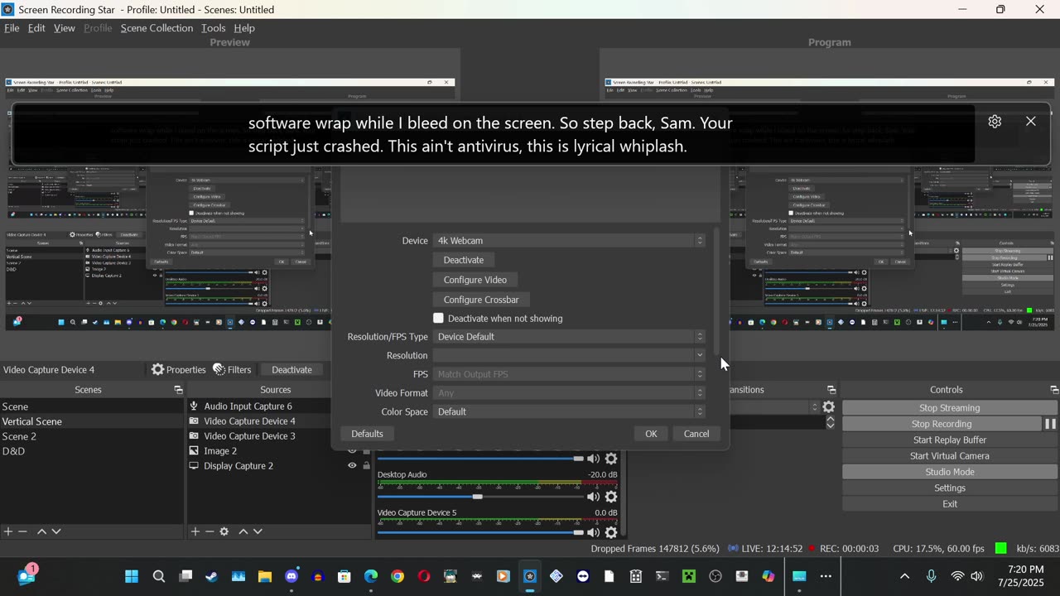Click Configure Crossbar button
This screenshot has height=596, width=1060.
(481, 300)
